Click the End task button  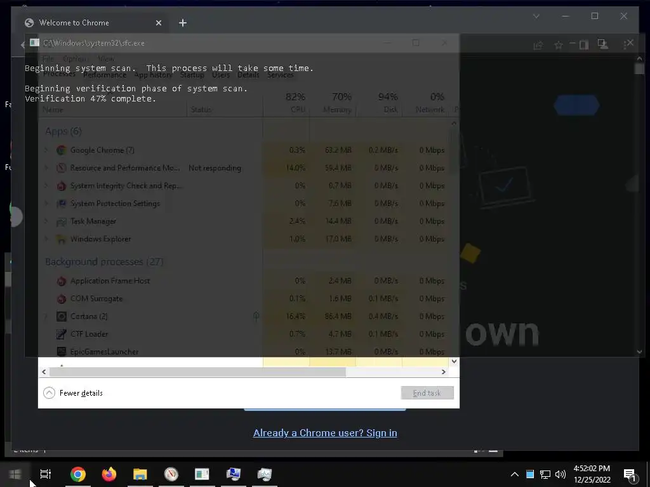(x=427, y=393)
